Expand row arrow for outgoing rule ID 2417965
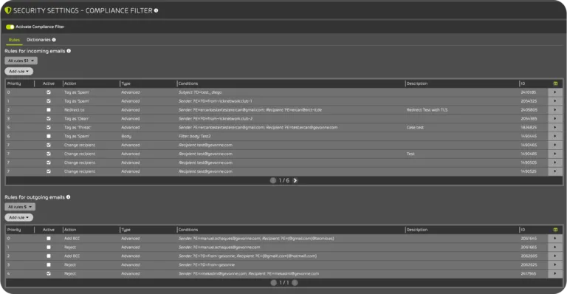The width and height of the screenshot is (567, 294). pos(555,274)
